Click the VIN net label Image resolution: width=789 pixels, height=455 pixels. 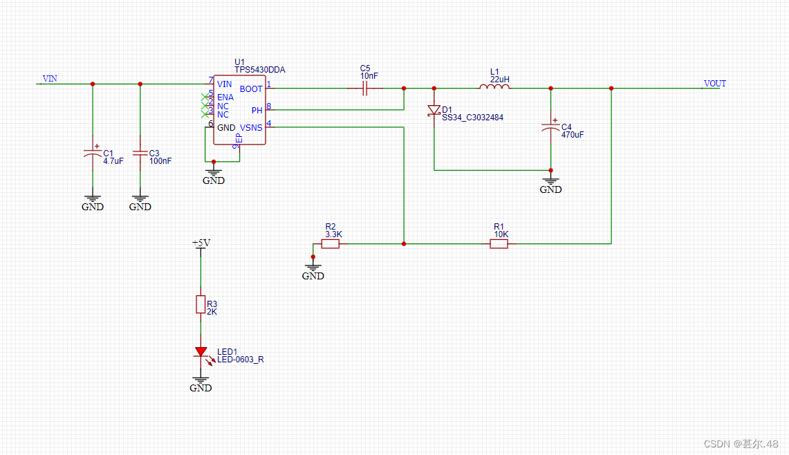(x=50, y=79)
